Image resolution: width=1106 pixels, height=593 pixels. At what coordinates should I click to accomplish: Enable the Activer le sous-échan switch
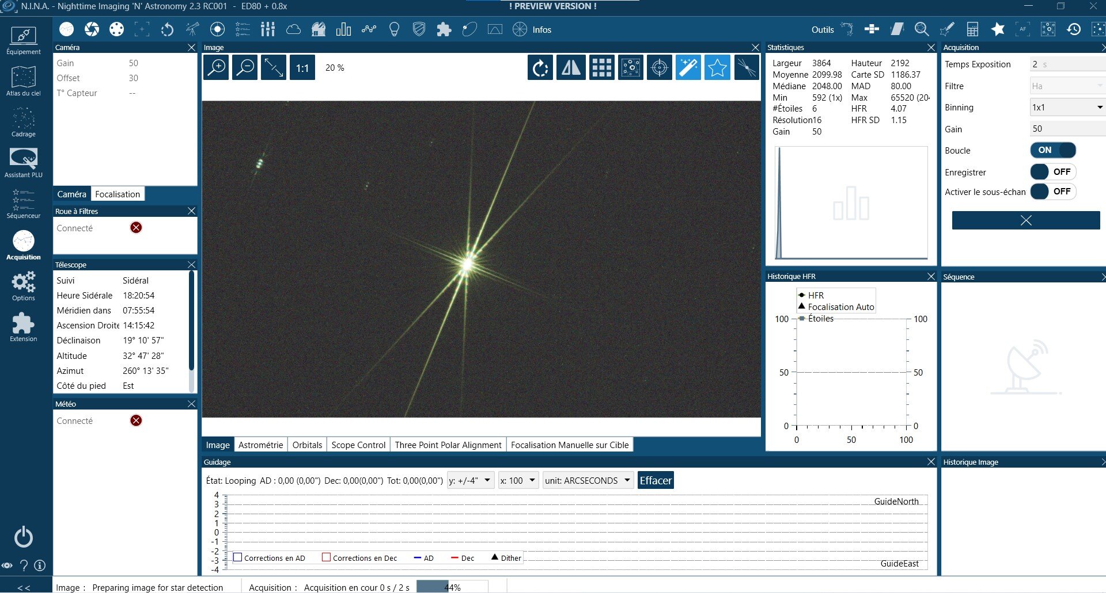1053,192
